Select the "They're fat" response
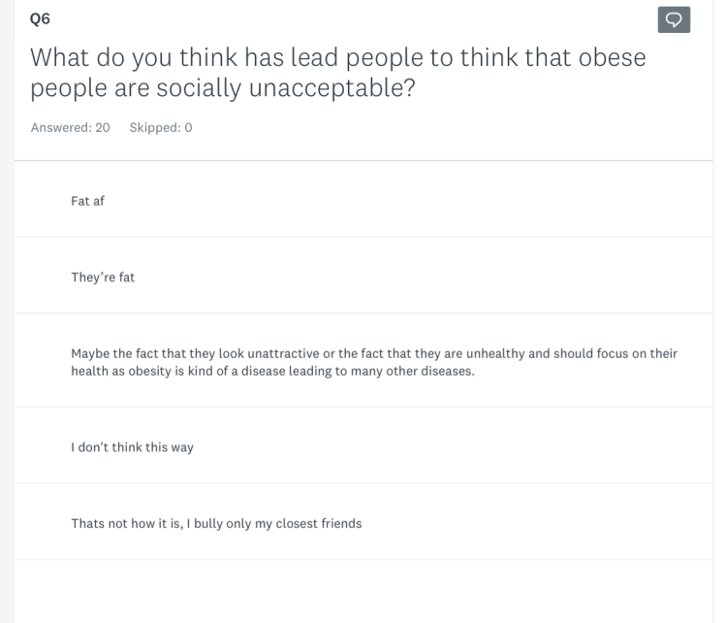 click(103, 277)
